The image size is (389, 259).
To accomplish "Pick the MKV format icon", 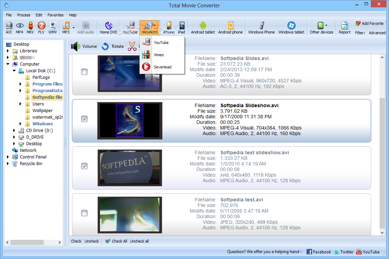I will pos(30,28).
